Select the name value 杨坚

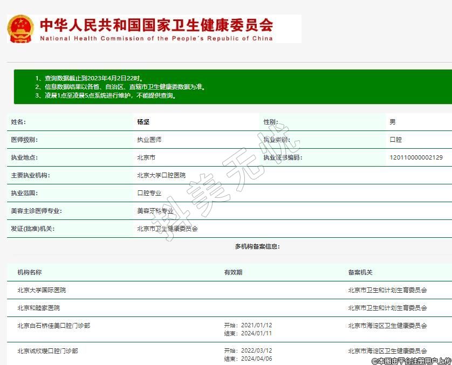pyautogui.click(x=143, y=122)
